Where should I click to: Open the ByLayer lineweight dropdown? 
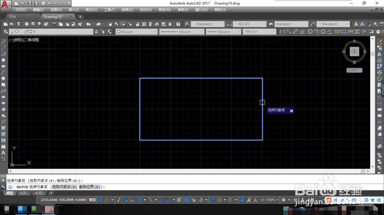pyautogui.click(x=223, y=32)
